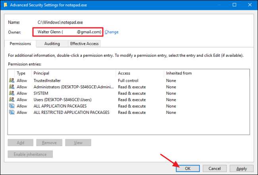Click the Users entry principal icon
The image size is (258, 175).
tap(11, 100)
